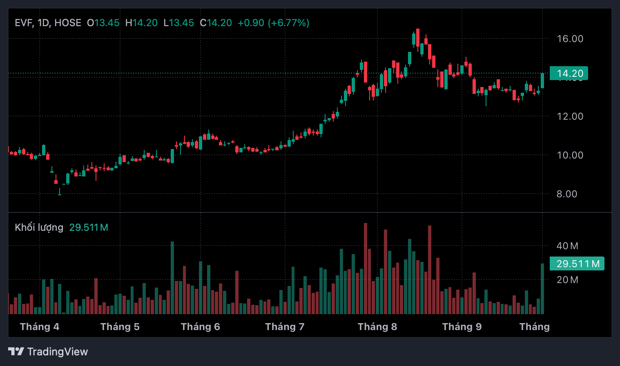
Task: Click the 8.00 price axis label
Action: point(567,194)
